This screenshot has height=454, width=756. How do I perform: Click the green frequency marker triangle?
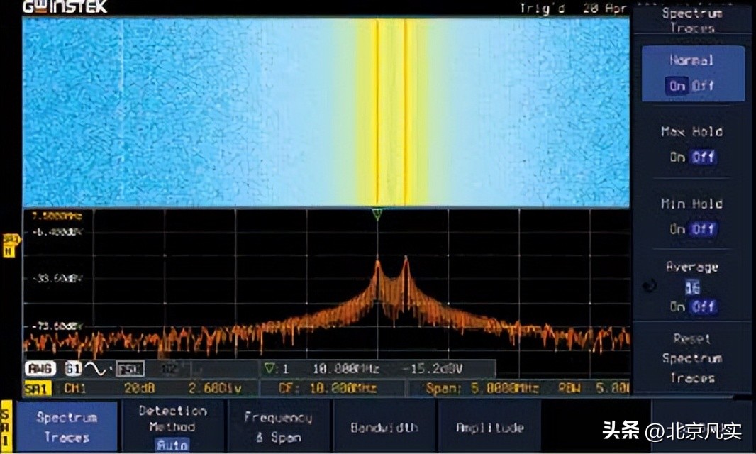tap(377, 214)
